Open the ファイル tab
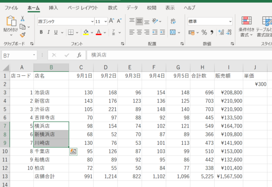Screen dimensions: 272x187 click(x=11, y=8)
